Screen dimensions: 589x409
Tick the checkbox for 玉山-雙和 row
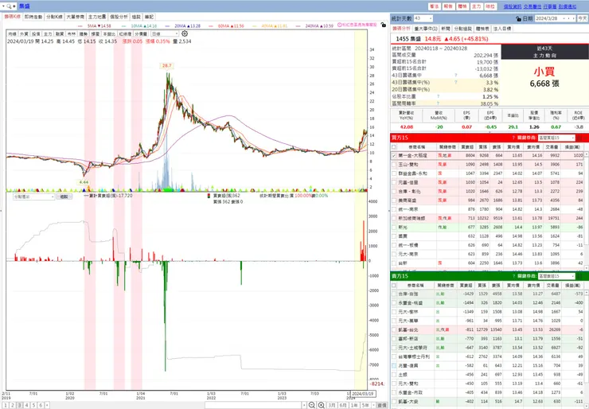[394, 165]
